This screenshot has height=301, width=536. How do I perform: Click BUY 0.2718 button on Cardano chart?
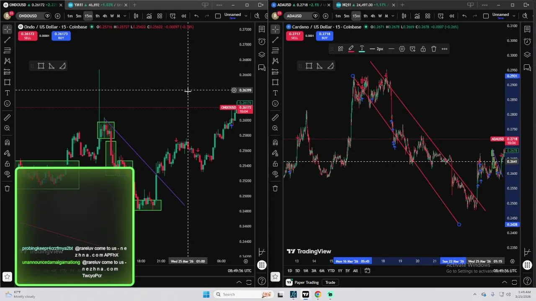pyautogui.click(x=325, y=36)
